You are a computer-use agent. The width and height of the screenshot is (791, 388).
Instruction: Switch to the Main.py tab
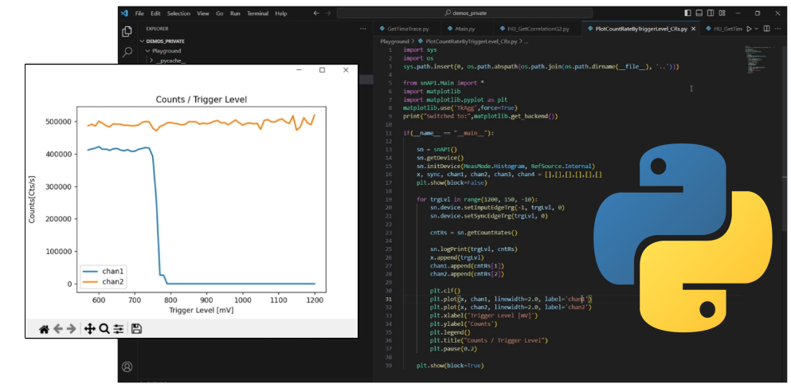[464, 29]
